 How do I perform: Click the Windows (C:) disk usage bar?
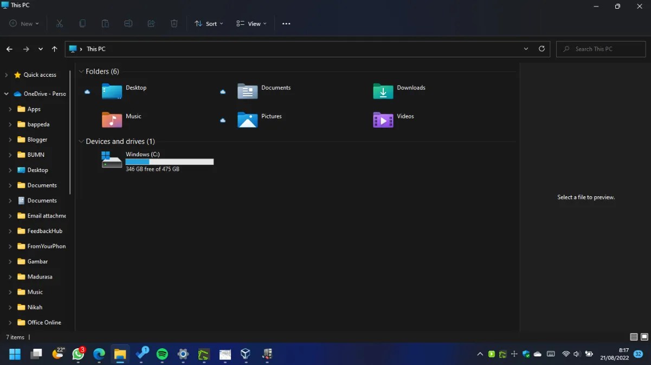pyautogui.click(x=169, y=161)
